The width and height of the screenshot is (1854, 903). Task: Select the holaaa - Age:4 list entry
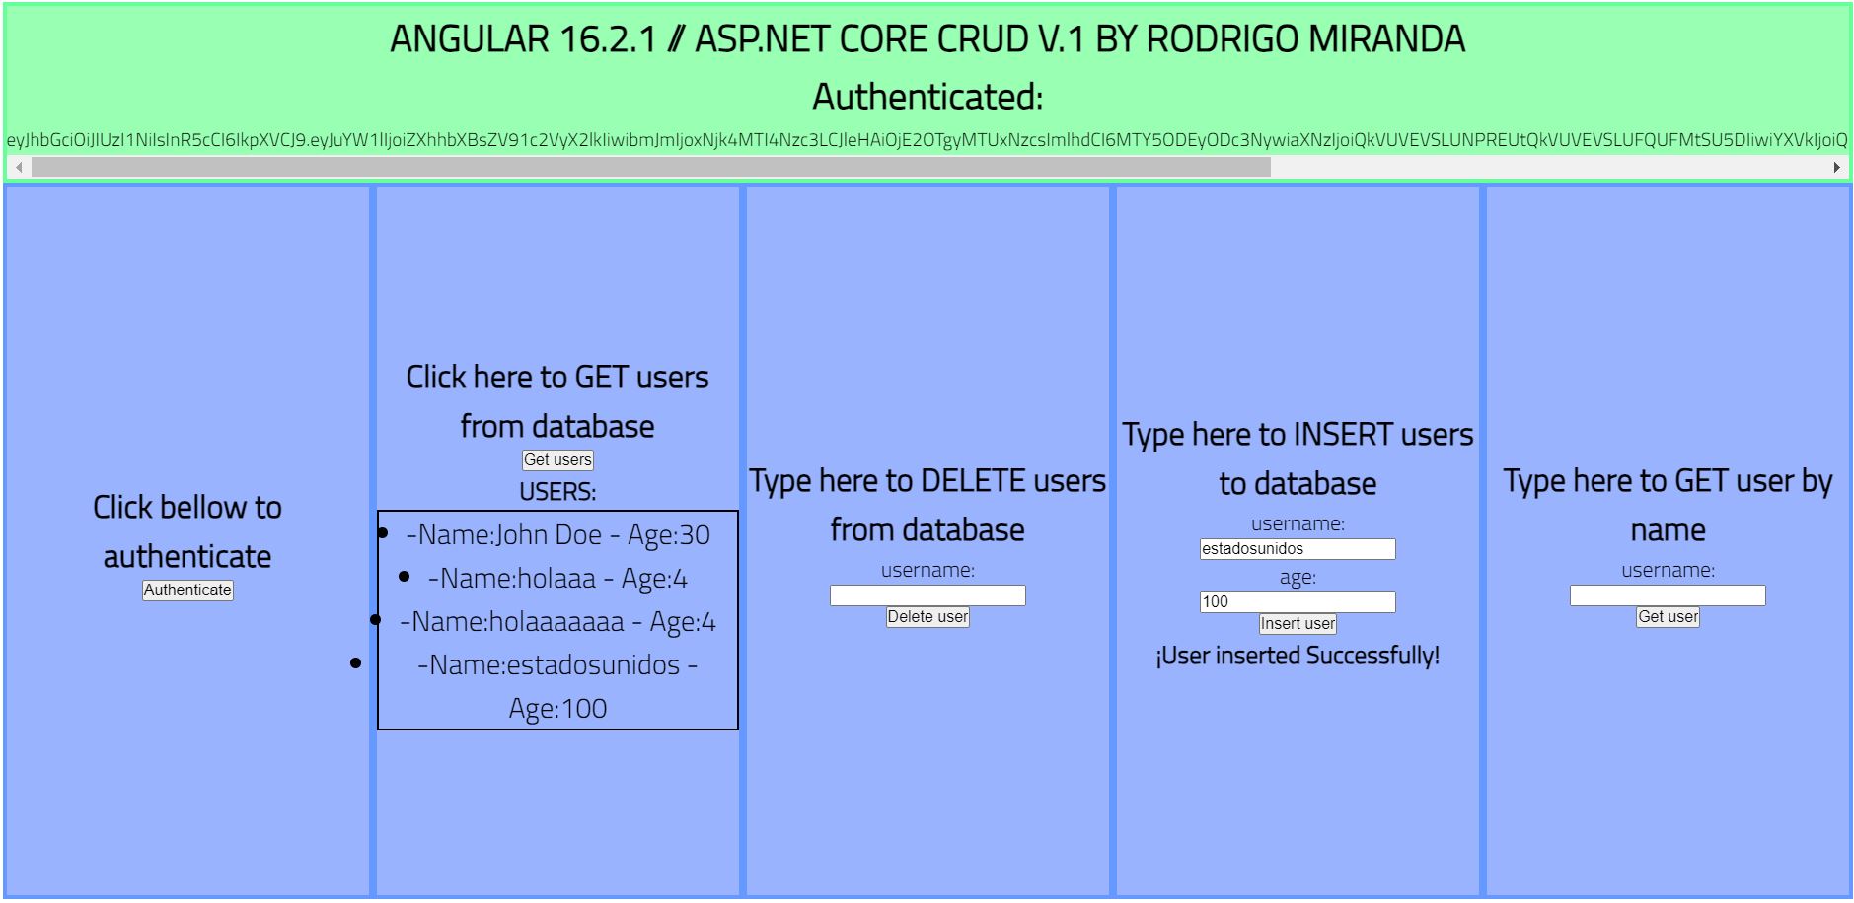pos(557,579)
